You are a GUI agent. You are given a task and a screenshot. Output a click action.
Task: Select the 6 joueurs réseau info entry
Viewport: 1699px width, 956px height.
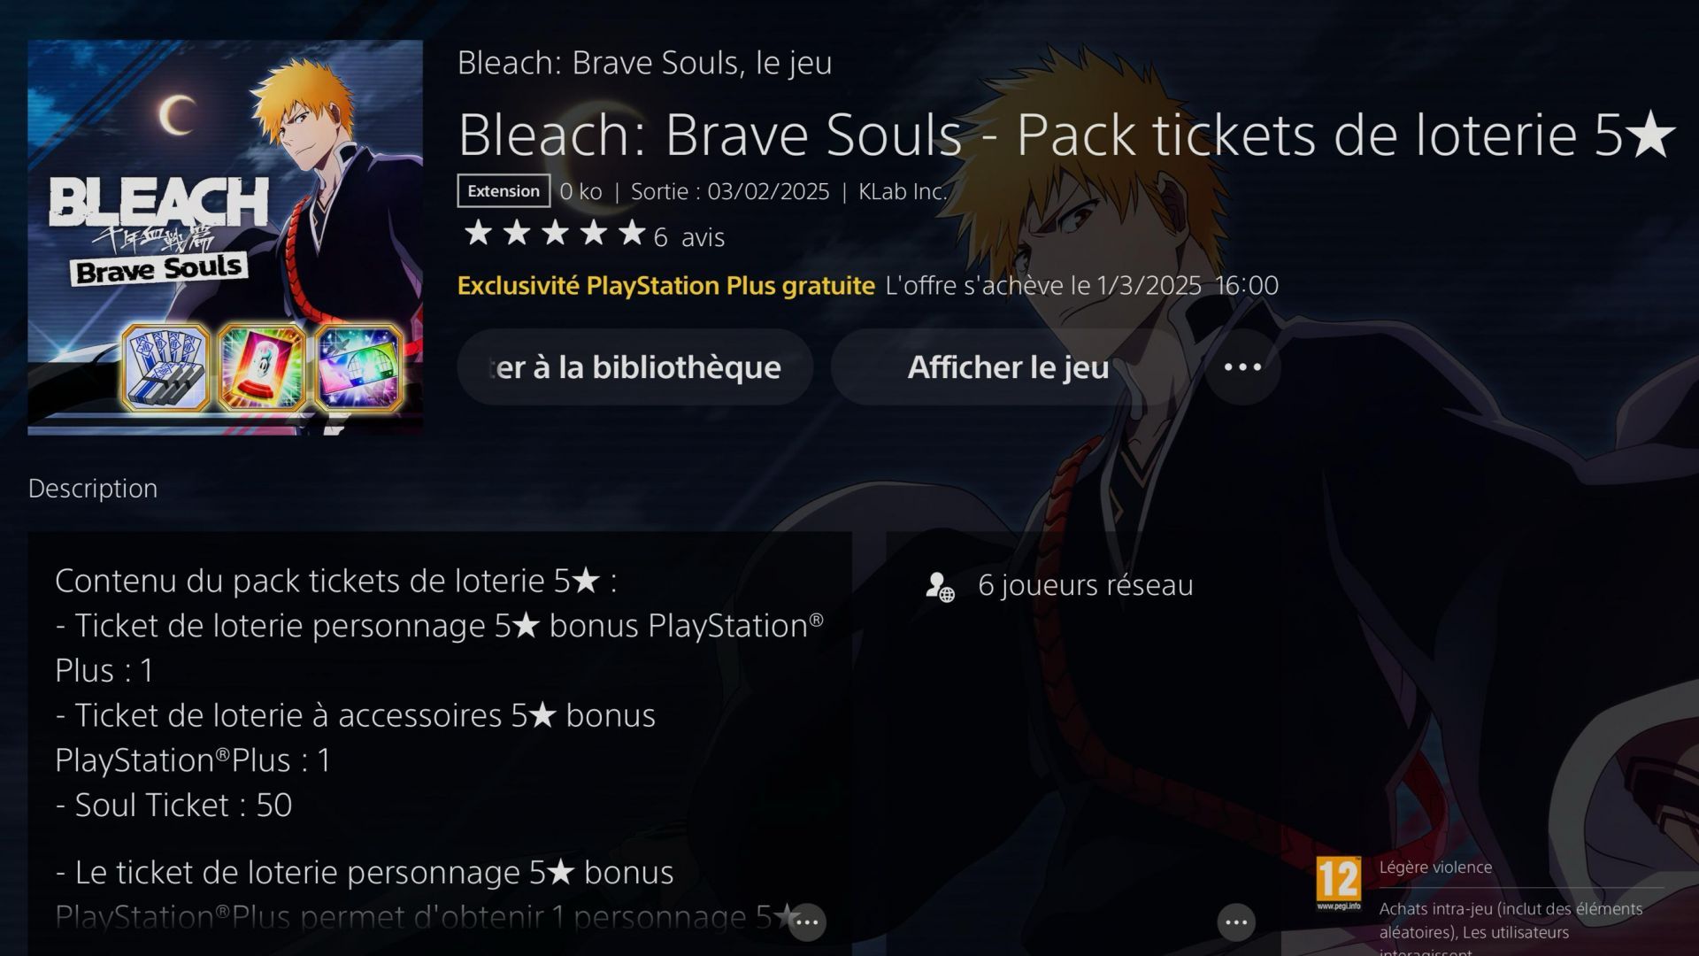(x=1059, y=585)
